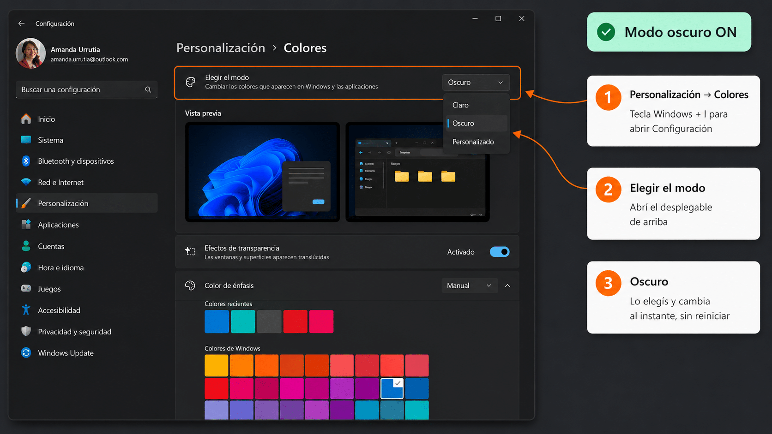The width and height of the screenshot is (772, 434).
Task: Click the Cuentas person icon
Action: coord(26,246)
